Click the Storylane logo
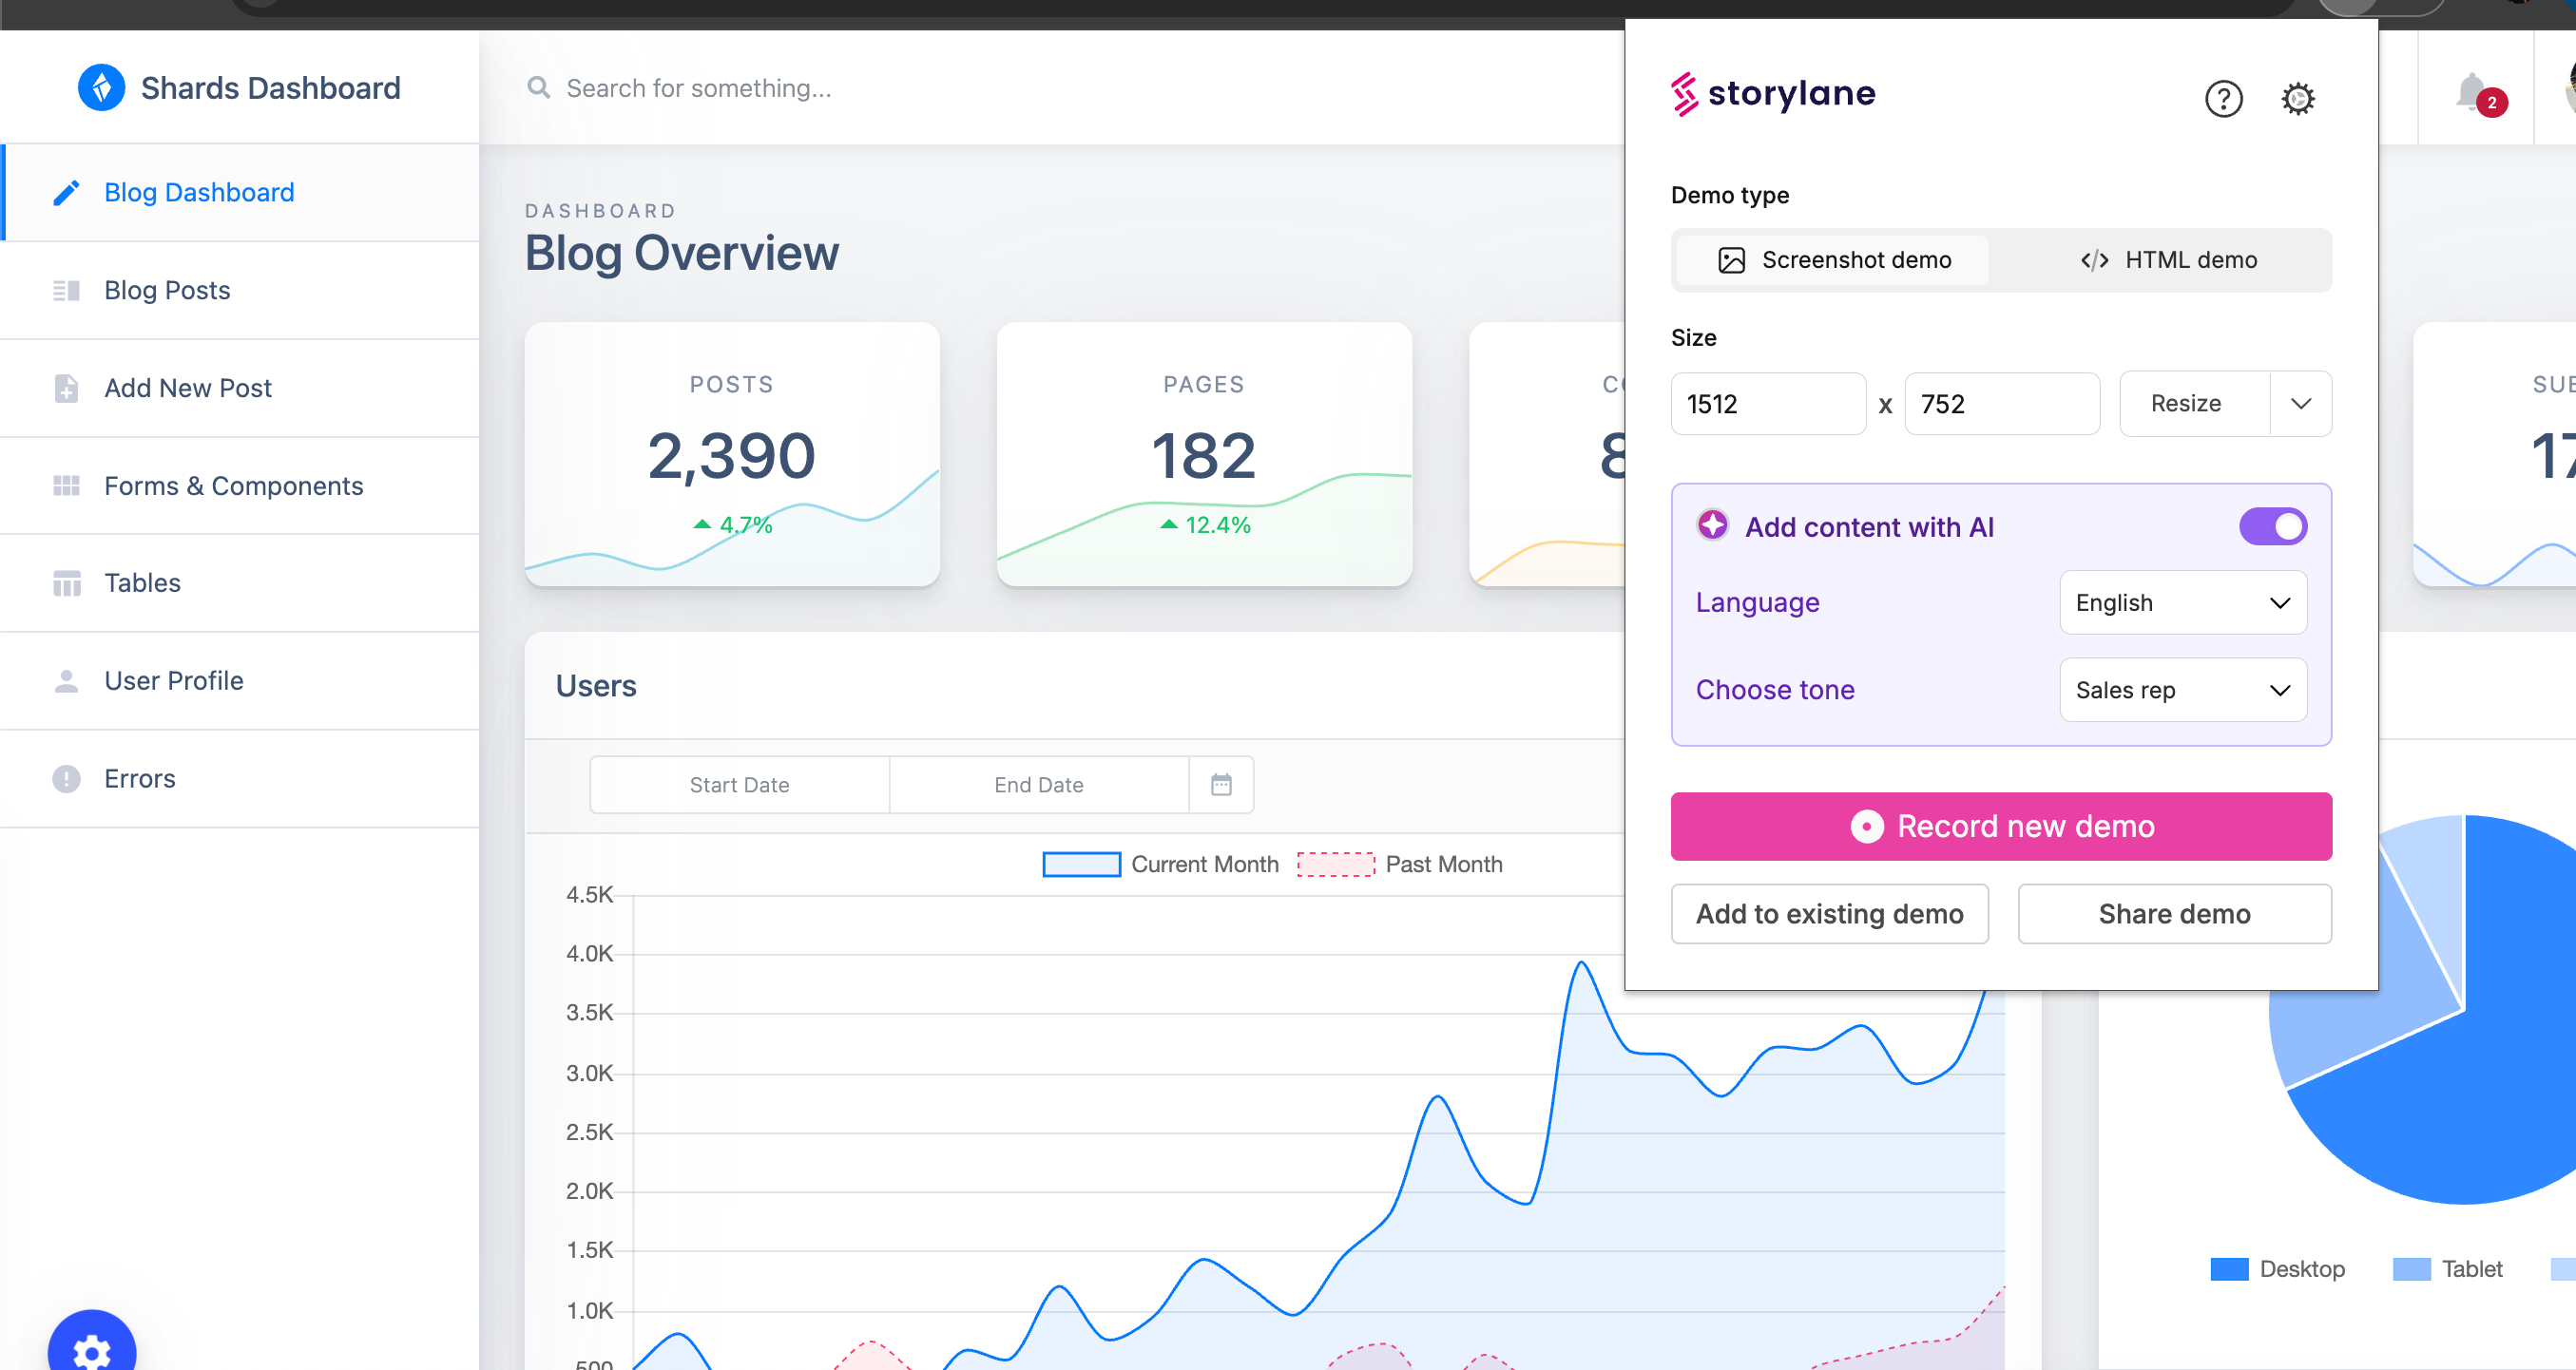 [1773, 94]
